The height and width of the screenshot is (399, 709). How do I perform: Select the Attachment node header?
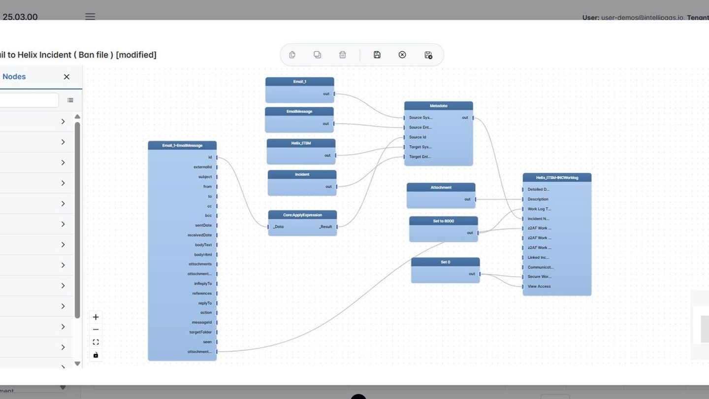click(x=441, y=188)
